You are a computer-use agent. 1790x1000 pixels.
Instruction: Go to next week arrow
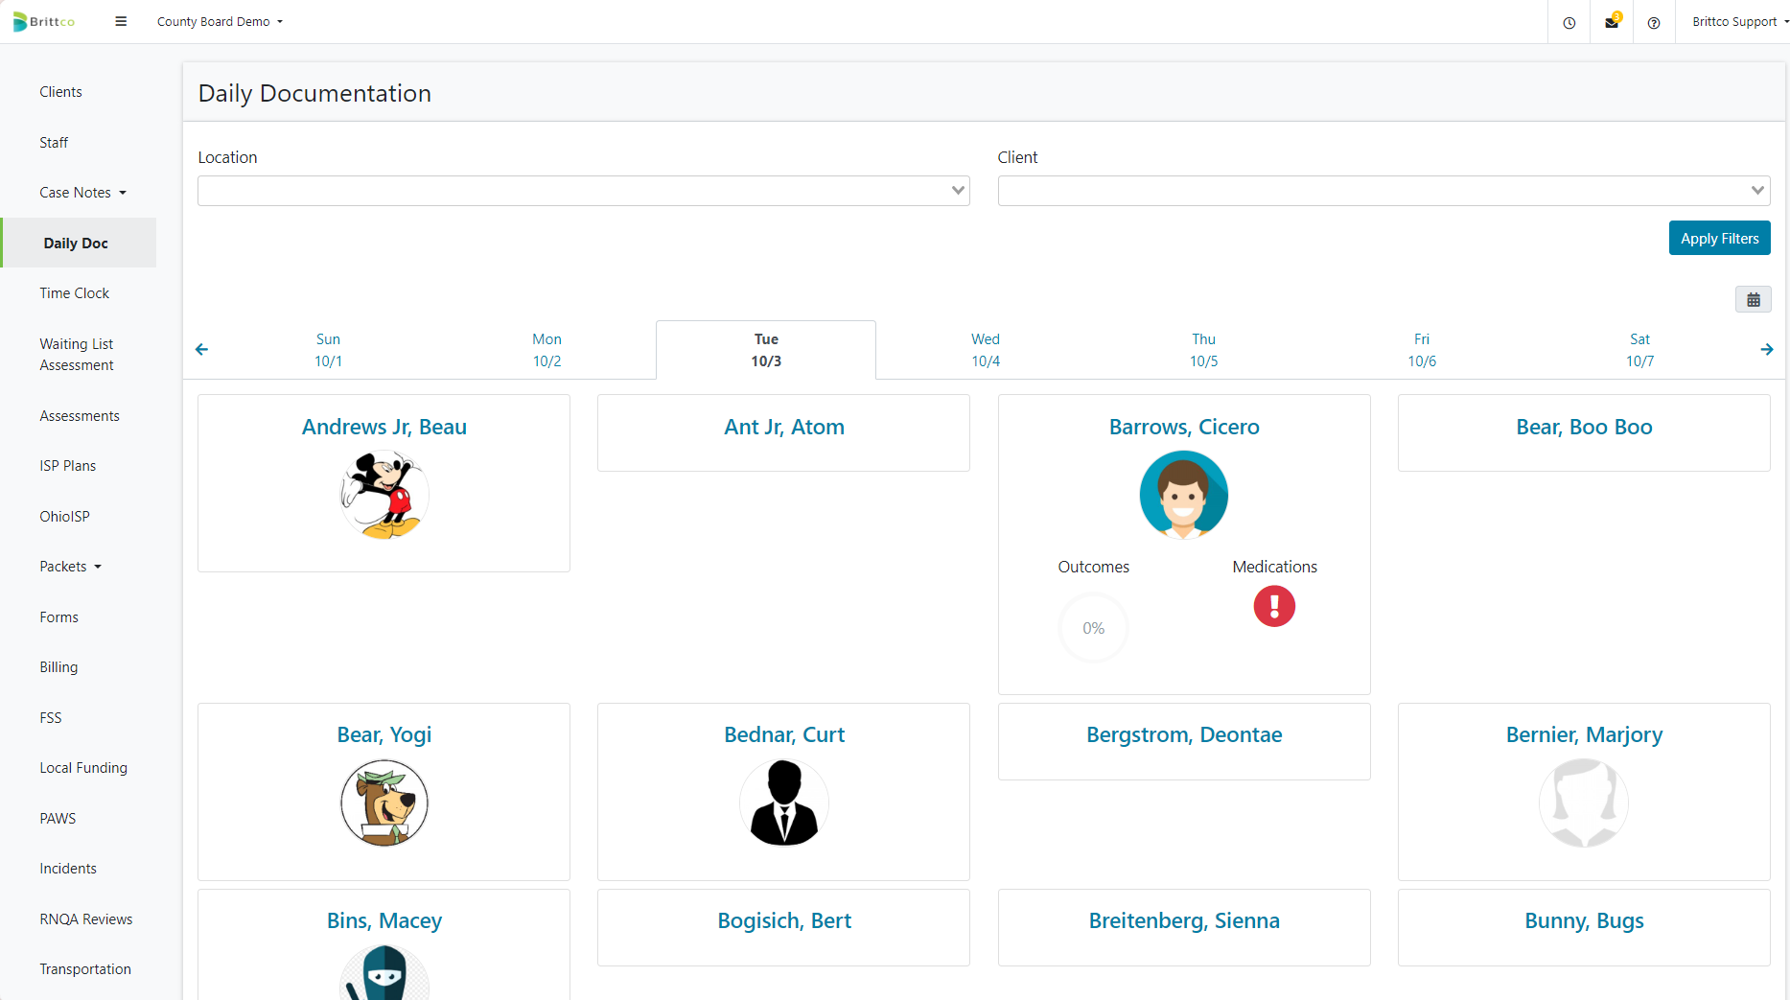pyautogui.click(x=1766, y=350)
